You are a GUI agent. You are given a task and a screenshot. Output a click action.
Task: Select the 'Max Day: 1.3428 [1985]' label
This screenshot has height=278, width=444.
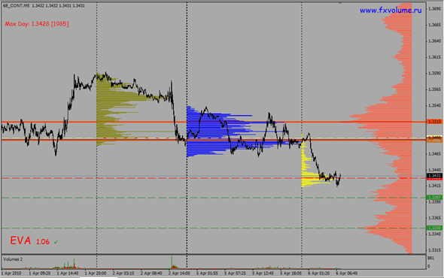[37, 24]
